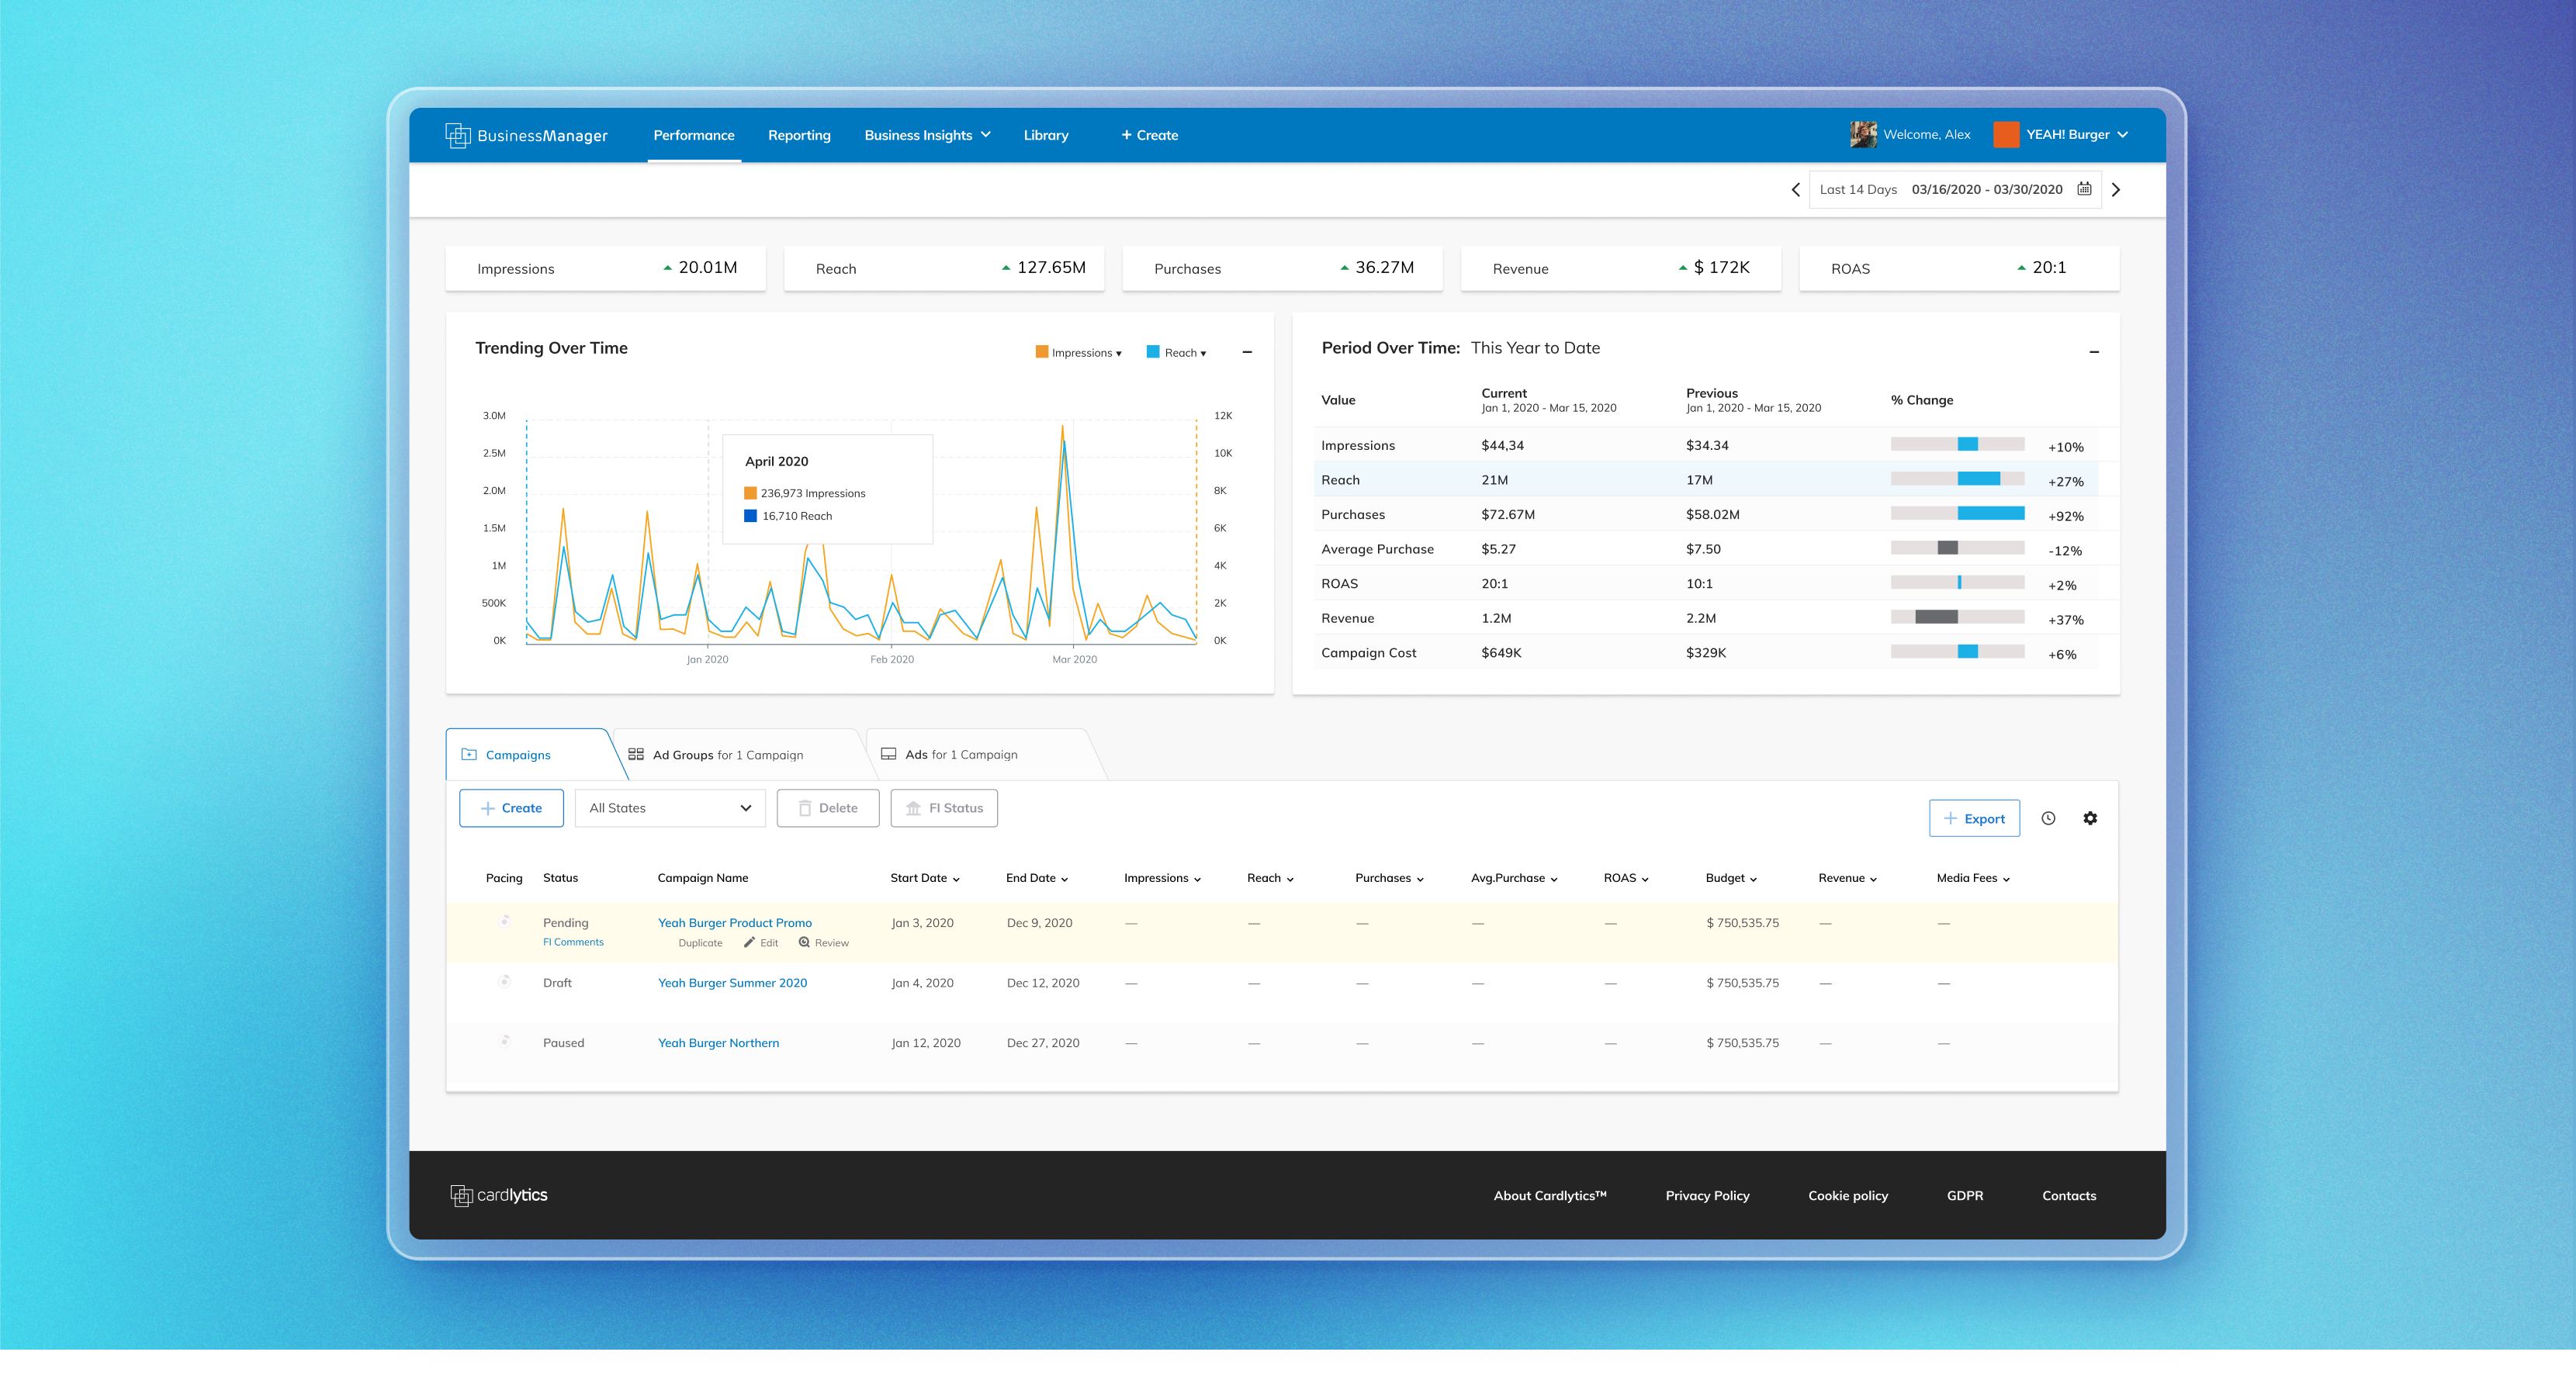This screenshot has width=2576, height=1376.
Task: Open history clock icon in table toolbar
Action: pyautogui.click(x=2048, y=818)
